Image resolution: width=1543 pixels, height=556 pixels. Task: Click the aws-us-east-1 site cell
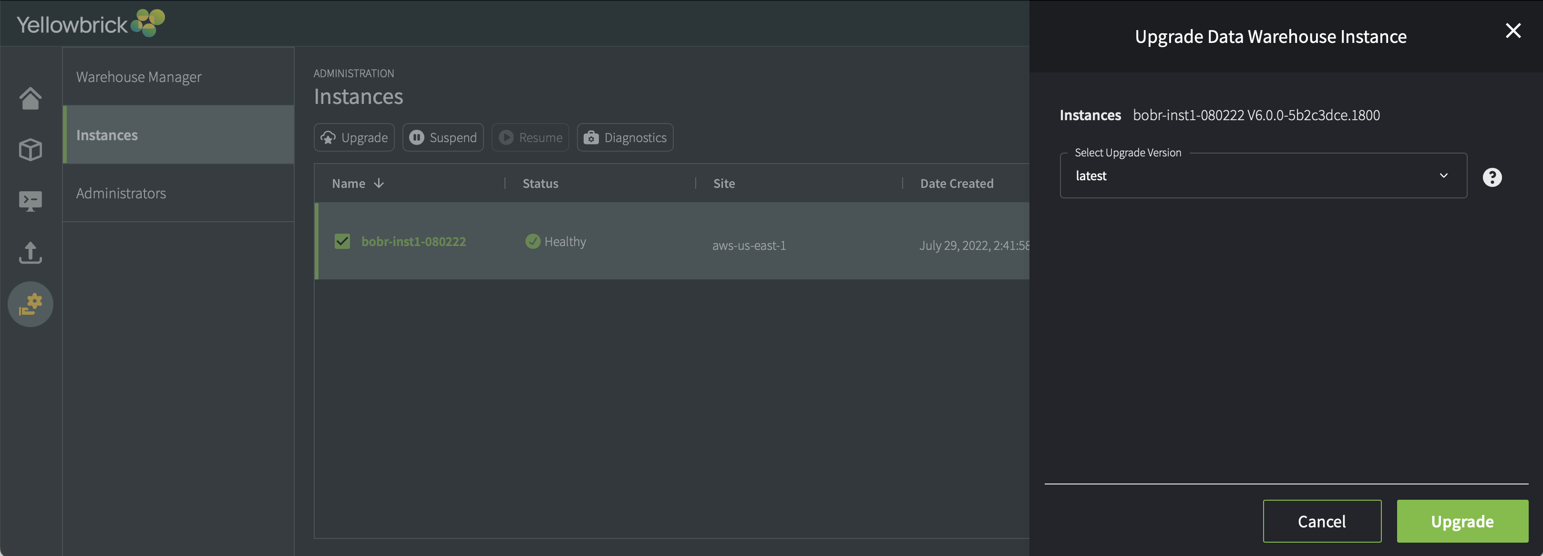(749, 245)
